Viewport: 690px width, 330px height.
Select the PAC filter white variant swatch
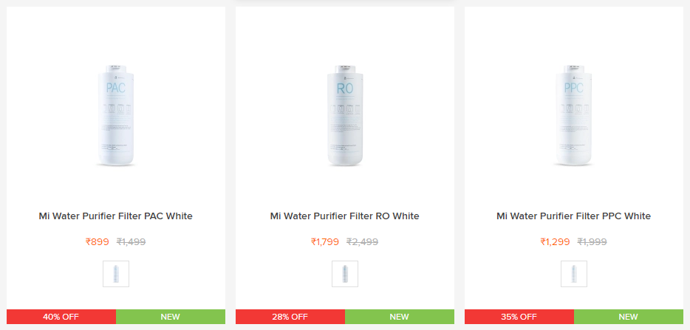(x=116, y=273)
